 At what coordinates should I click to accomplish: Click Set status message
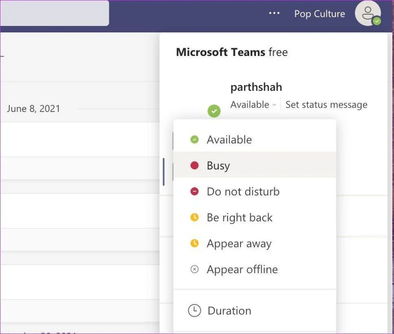(x=327, y=105)
